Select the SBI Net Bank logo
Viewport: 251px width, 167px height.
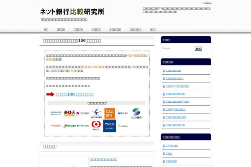click(x=56, y=113)
